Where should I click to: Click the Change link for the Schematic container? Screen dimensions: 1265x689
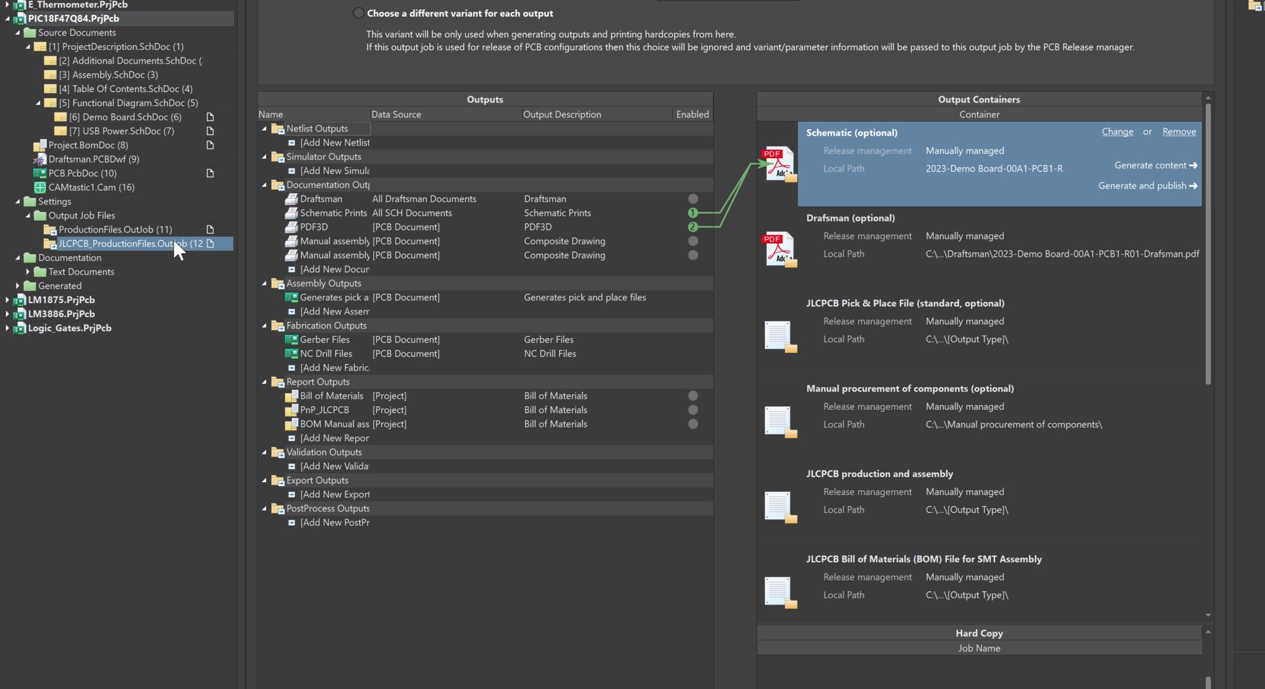click(x=1118, y=132)
